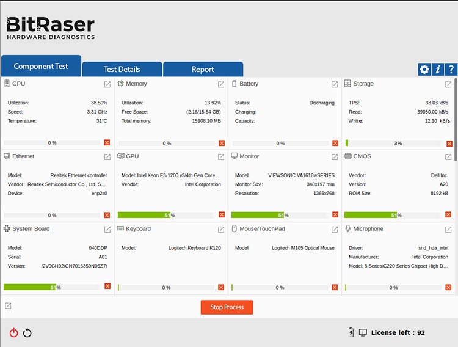Click the Stop Process button
Viewport: 458px width, 347px height.
[227, 307]
